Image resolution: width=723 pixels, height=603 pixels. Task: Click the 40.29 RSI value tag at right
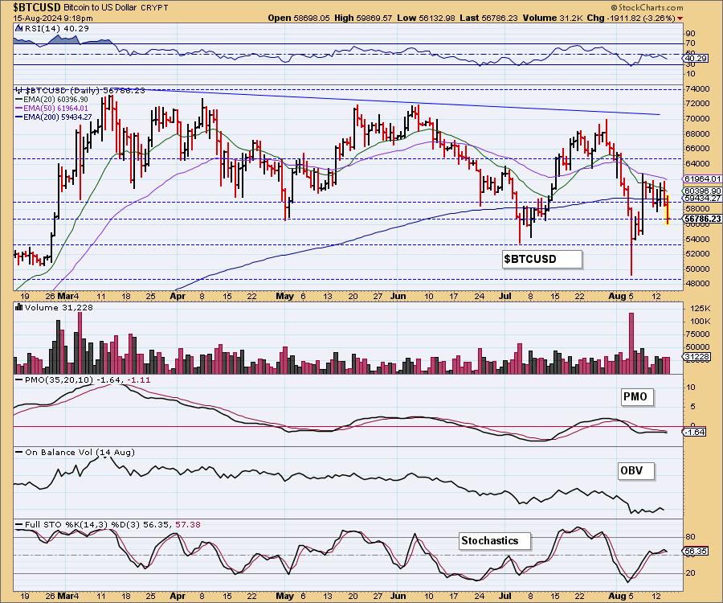(696, 59)
